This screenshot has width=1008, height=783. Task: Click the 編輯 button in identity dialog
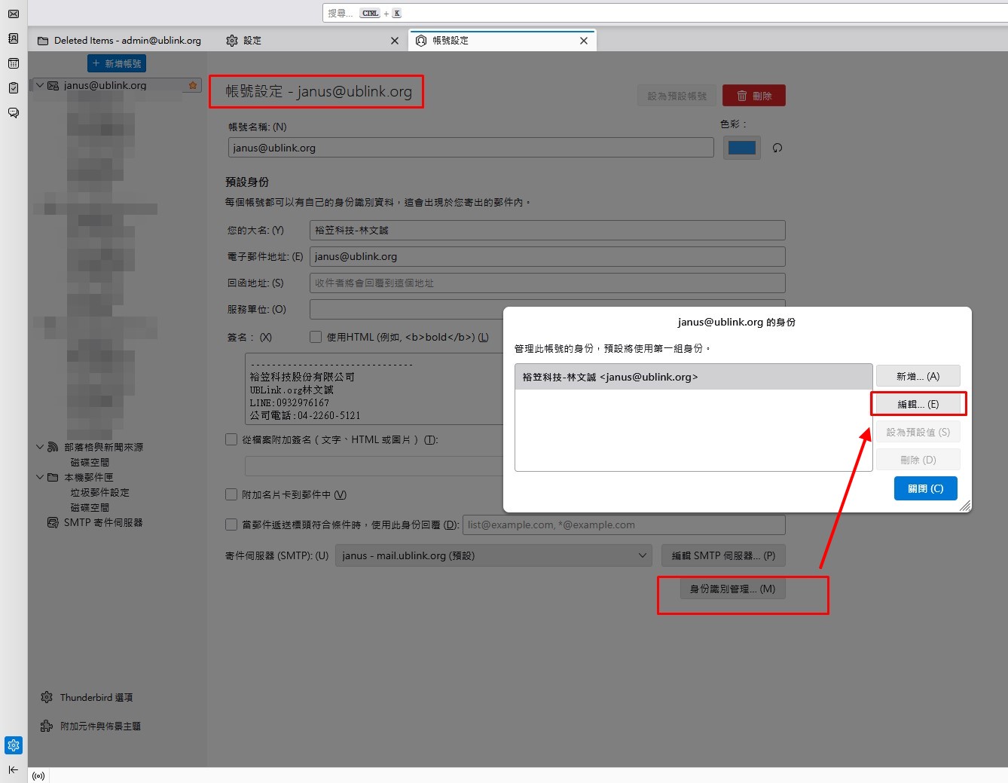tap(918, 404)
